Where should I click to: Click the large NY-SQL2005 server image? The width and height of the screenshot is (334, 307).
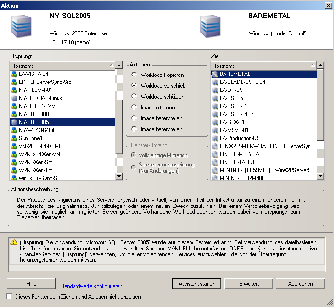pyautogui.click(x=21, y=26)
